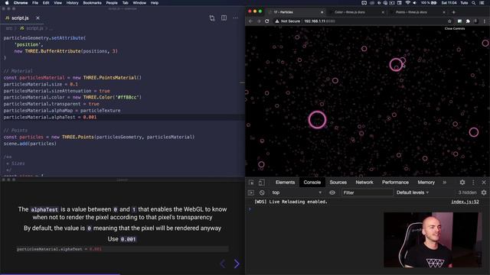
Task: Click the alphaTest = 0.001 code line
Action: [50, 117]
